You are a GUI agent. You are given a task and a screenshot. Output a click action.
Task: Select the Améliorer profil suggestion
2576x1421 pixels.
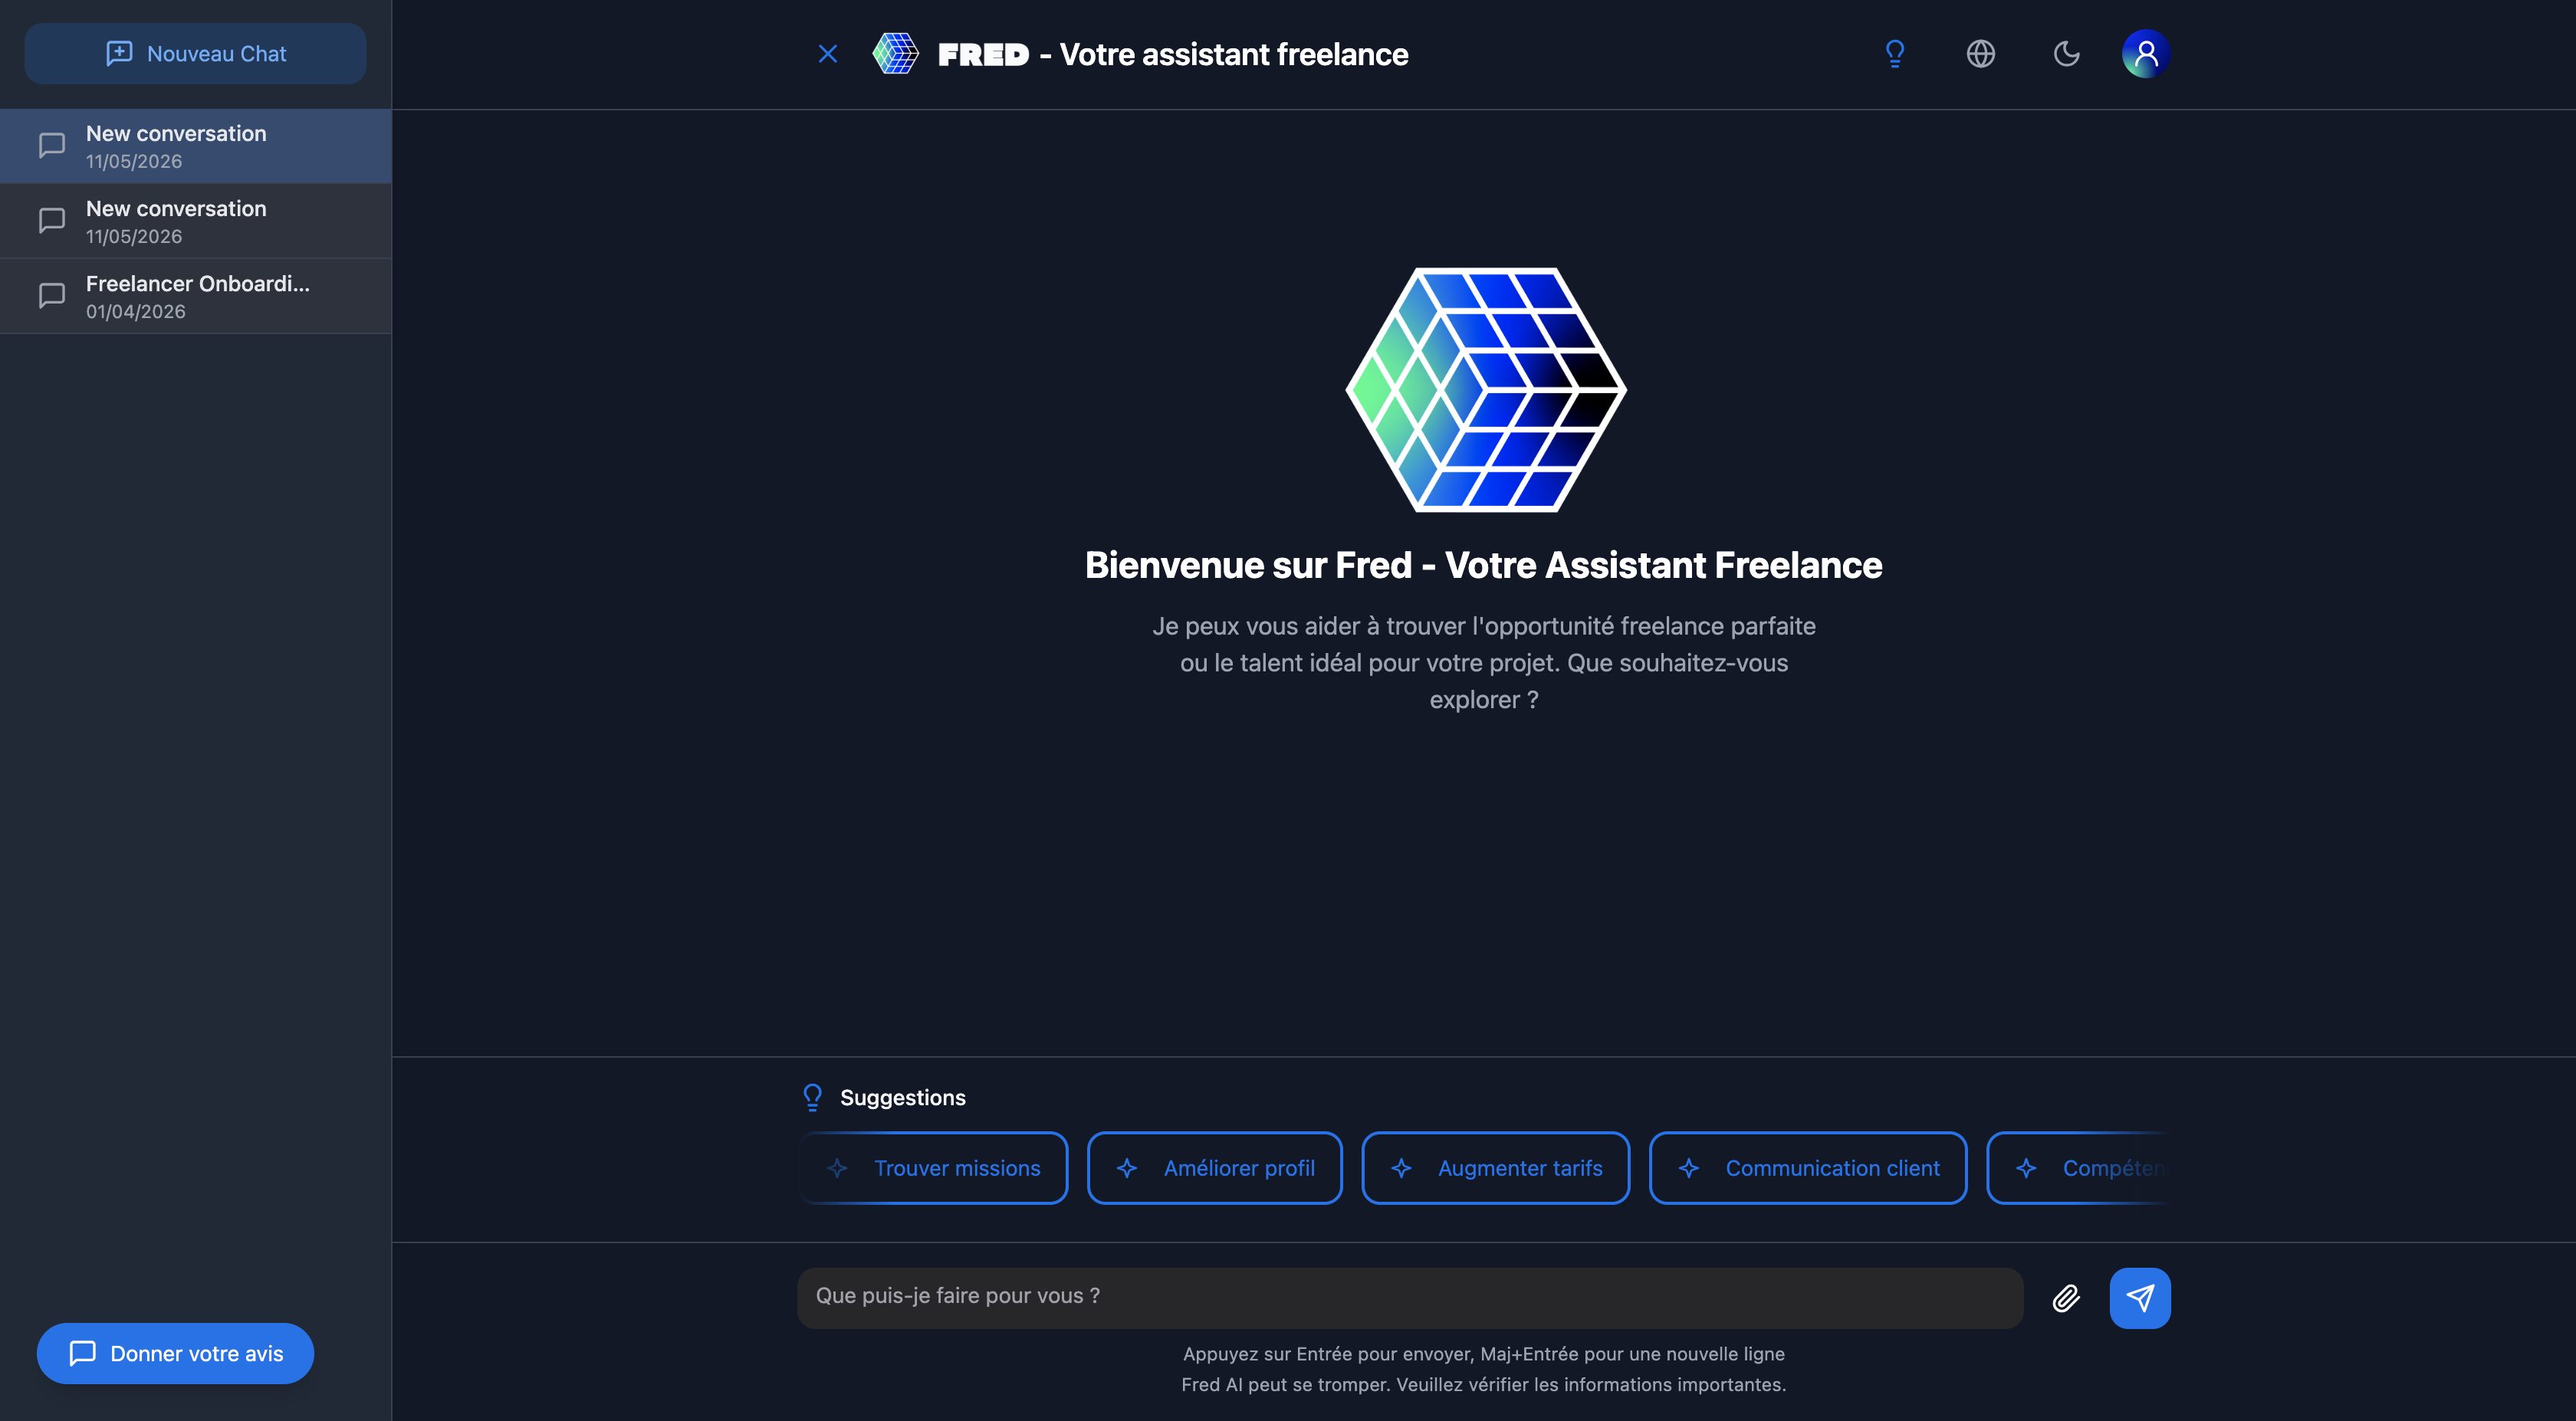tap(1215, 1168)
